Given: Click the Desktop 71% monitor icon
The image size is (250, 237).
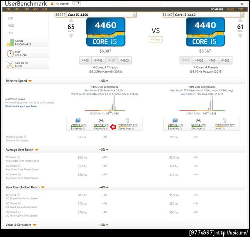Looking at the screenshot, I should (175, 120).
